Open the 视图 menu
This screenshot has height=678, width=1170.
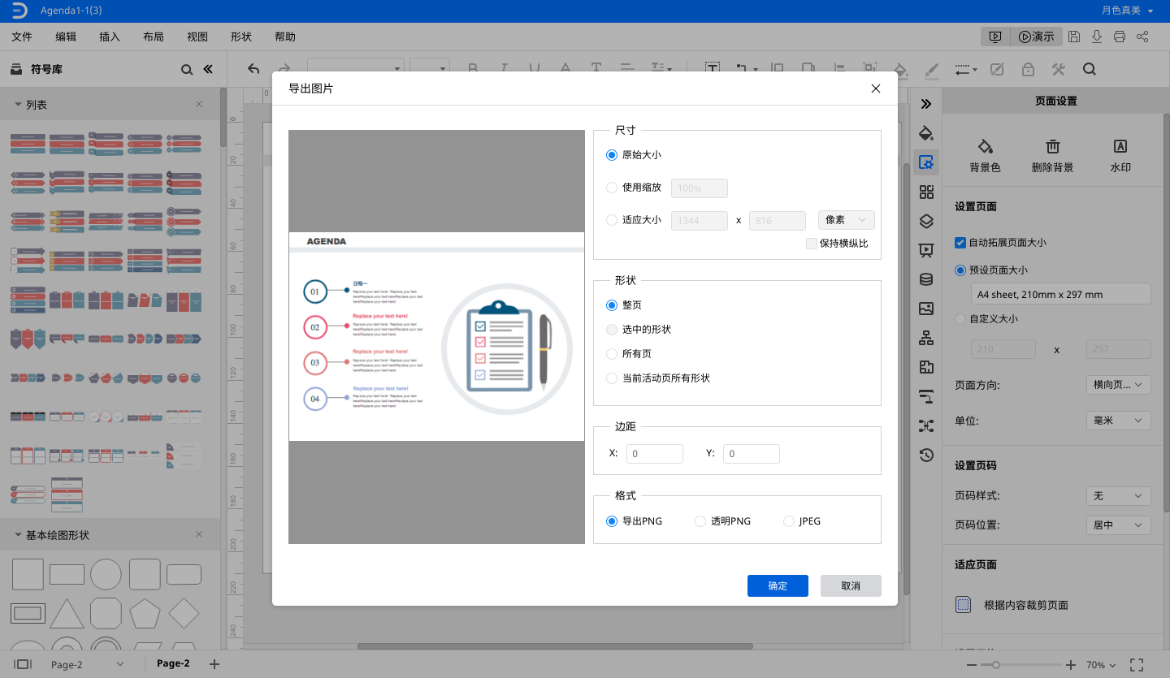pos(197,37)
